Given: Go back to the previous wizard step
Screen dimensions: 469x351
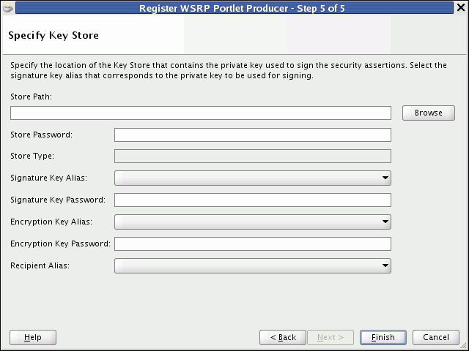Looking at the screenshot, I should pyautogui.click(x=283, y=337).
